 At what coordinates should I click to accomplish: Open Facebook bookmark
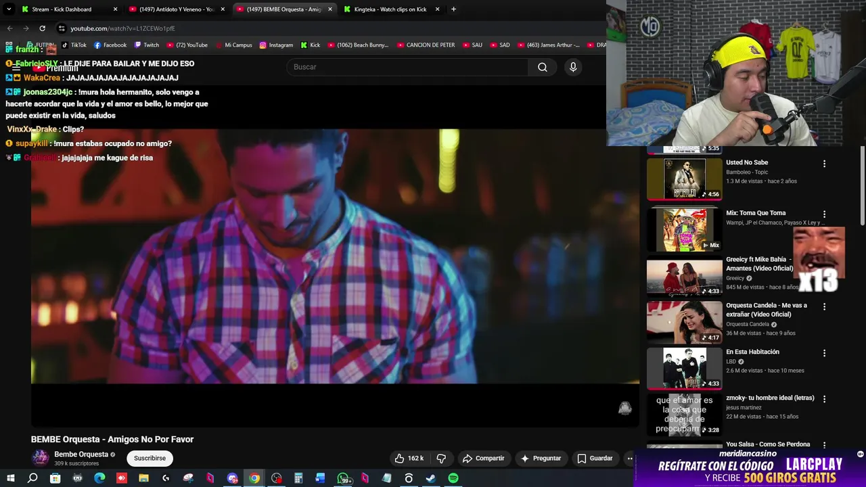click(x=110, y=45)
